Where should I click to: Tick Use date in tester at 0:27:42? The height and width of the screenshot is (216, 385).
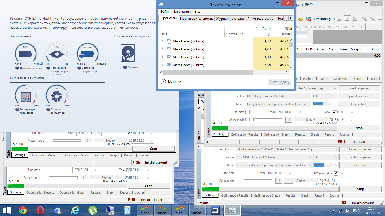(x=238, y=173)
